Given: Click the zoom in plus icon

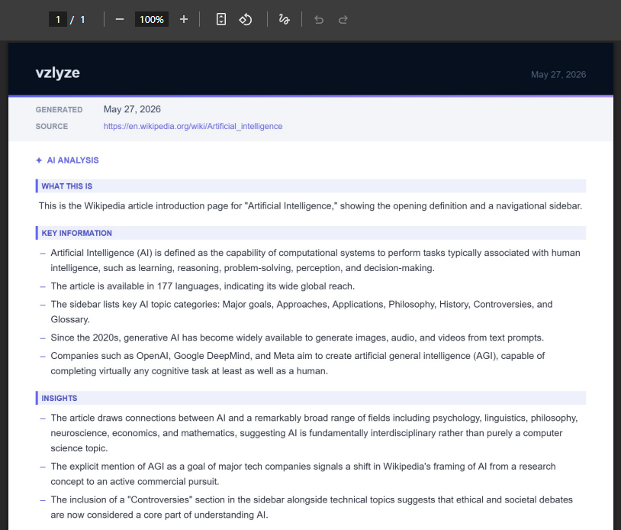Looking at the screenshot, I should click(x=183, y=19).
